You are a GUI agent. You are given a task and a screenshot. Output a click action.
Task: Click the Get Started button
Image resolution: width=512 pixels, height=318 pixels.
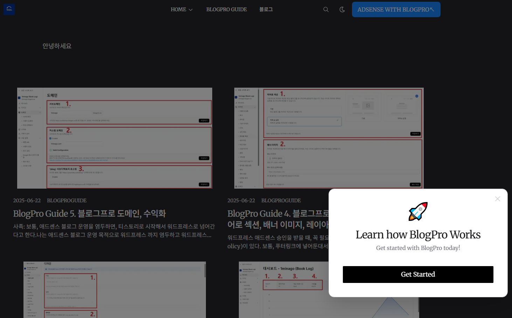(x=418, y=275)
